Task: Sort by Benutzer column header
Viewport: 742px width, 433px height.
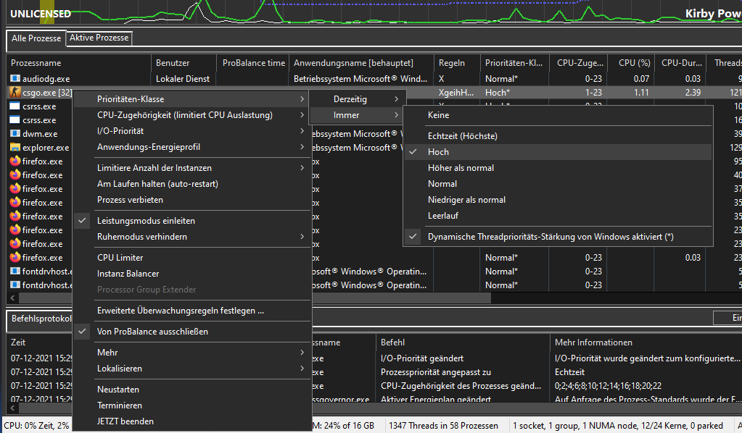Action: pos(184,63)
